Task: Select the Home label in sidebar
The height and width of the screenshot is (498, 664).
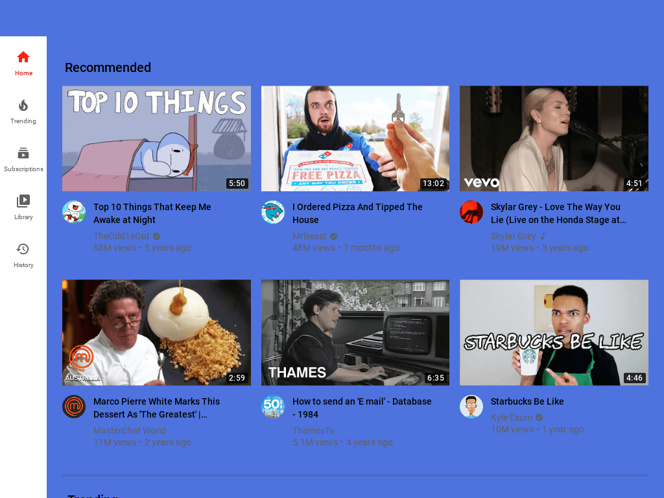Action: pos(24,73)
